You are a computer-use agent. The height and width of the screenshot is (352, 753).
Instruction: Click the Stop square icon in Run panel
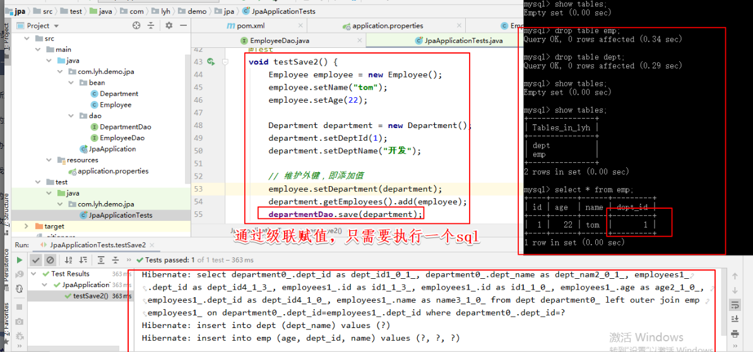click(19, 307)
